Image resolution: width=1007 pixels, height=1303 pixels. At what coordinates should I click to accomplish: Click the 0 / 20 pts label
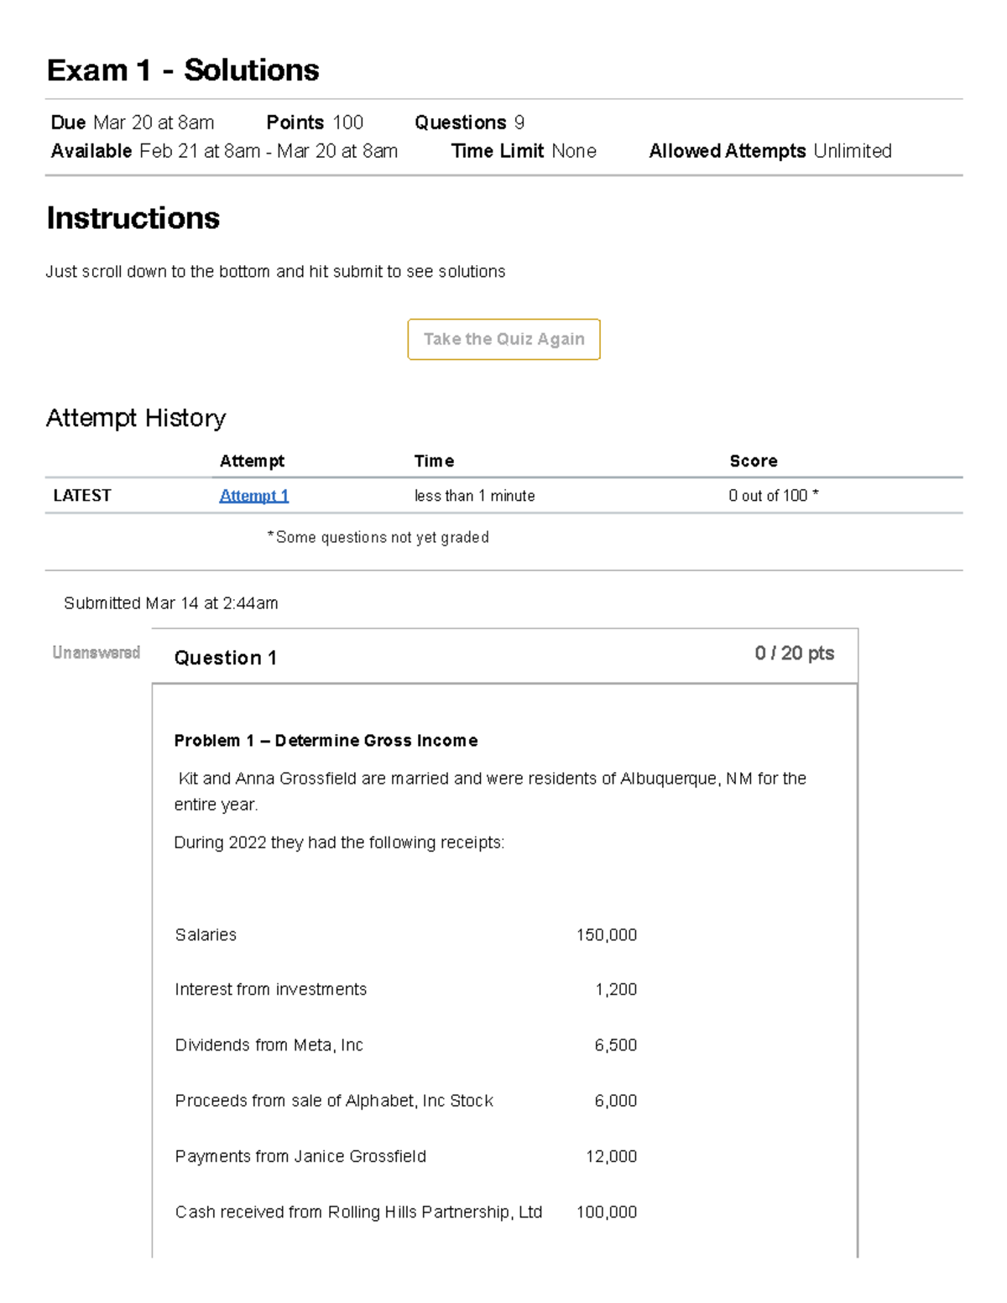[x=794, y=654]
